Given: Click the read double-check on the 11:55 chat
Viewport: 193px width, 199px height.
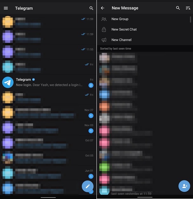Looking at the screenshot, I should click(83, 49).
